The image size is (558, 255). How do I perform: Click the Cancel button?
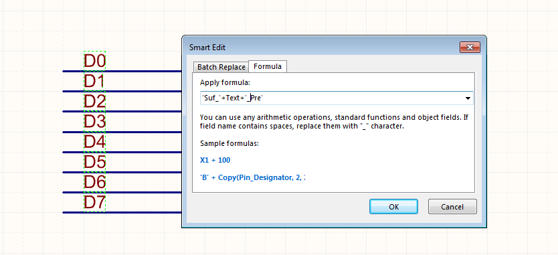point(452,207)
